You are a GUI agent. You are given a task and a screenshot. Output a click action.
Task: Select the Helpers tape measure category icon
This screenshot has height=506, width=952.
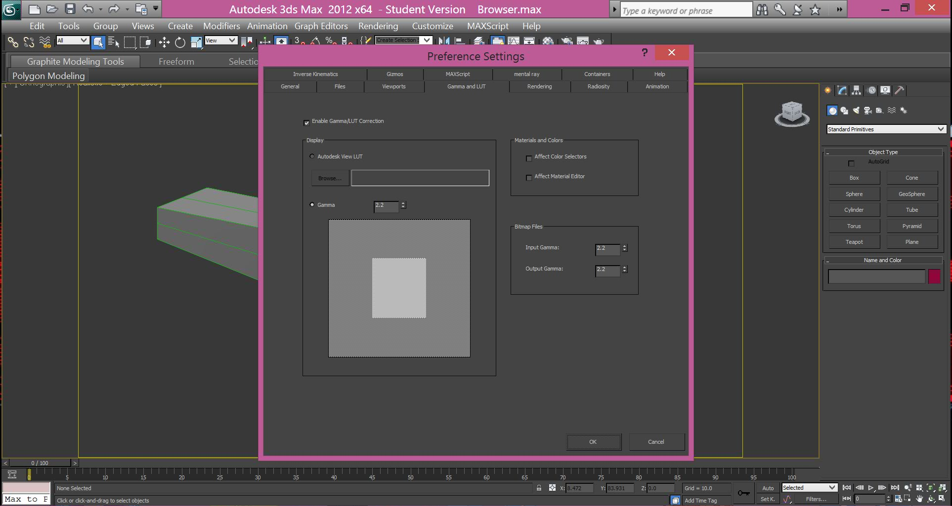[879, 111]
